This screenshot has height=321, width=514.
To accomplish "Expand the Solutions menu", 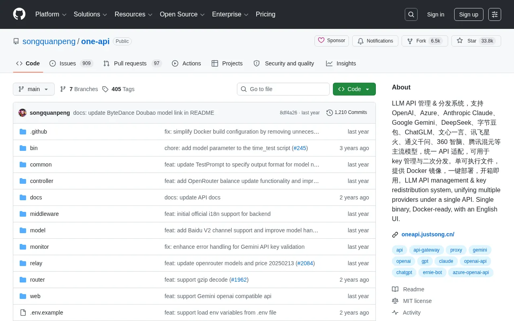I will point(90,14).
